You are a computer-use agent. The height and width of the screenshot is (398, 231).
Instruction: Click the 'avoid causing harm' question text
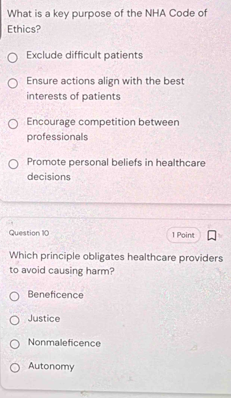[x=117, y=264]
